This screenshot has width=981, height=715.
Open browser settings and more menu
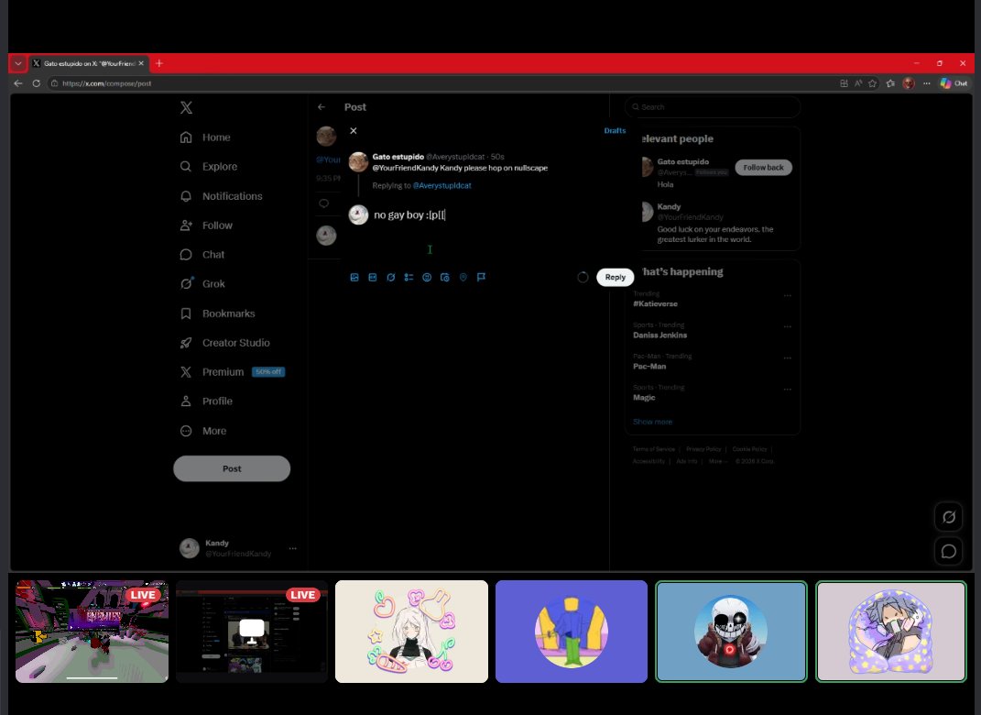[927, 83]
